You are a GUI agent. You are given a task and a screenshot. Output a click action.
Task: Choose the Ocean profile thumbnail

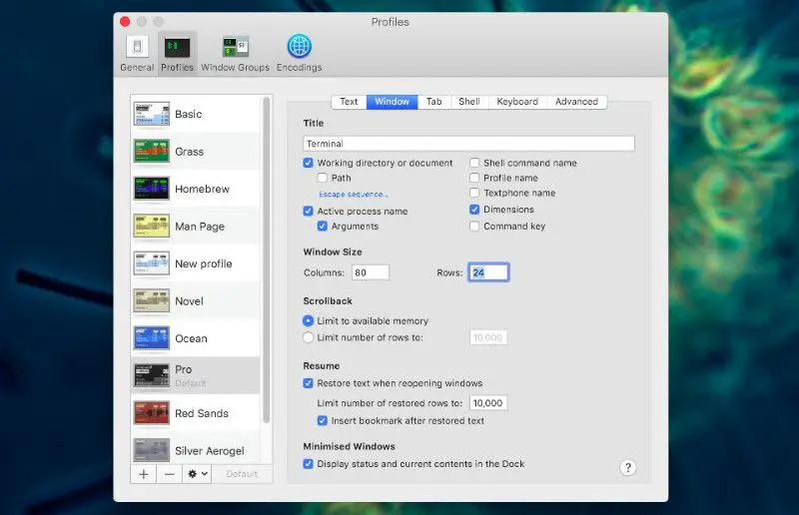(151, 338)
